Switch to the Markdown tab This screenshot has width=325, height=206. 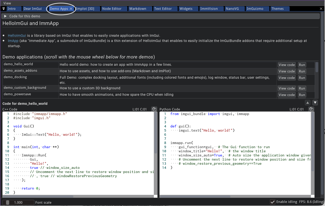point(138,9)
